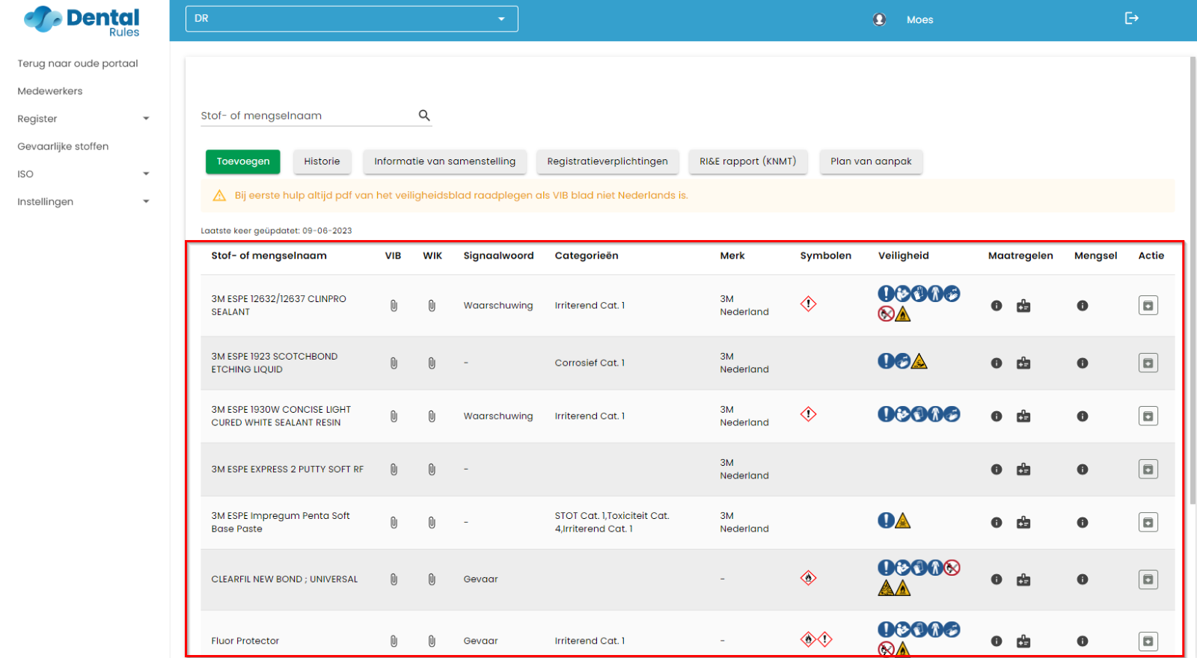Screen dimensions: 1197x658
Task: Open Plan van aanpak
Action: tap(871, 162)
